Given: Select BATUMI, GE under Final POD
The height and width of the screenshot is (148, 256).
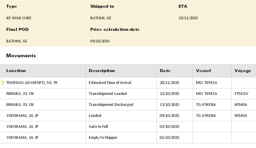Looking at the screenshot, I should pyautogui.click(x=17, y=41).
